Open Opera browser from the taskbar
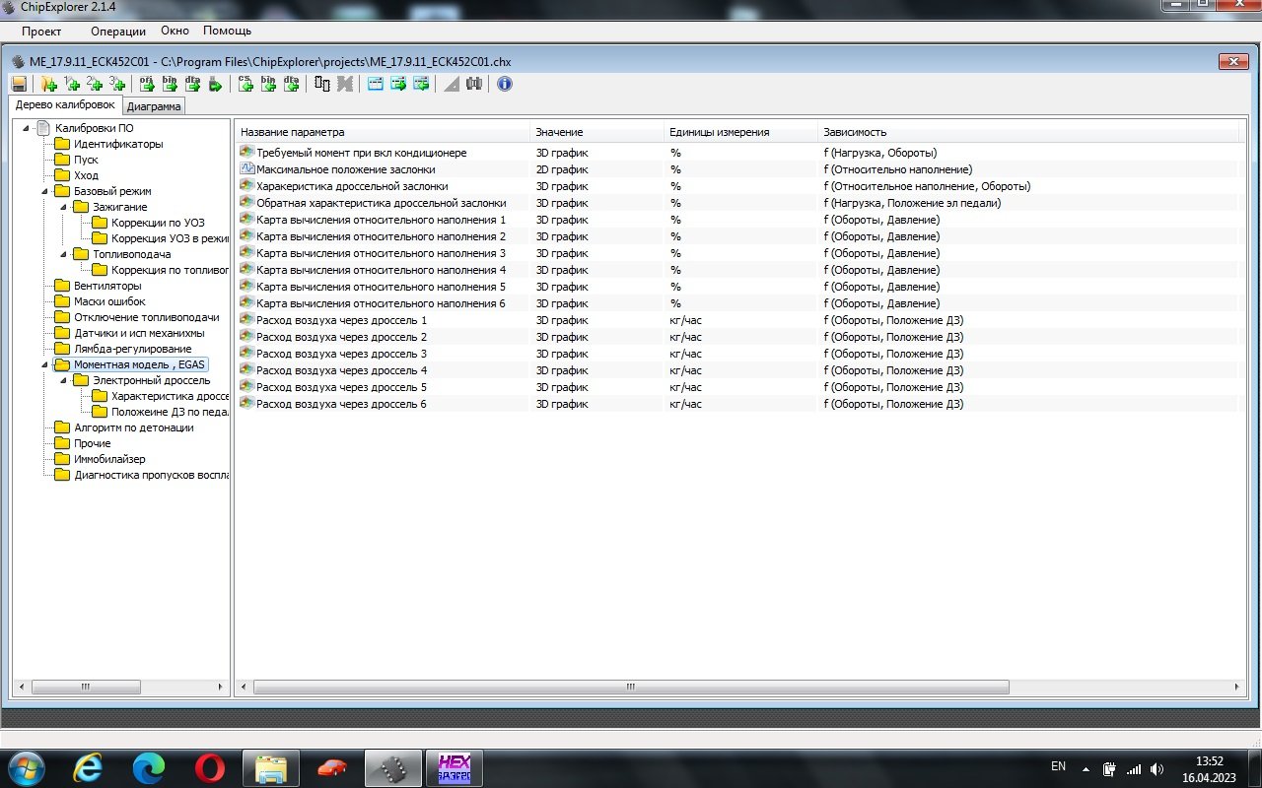Image resolution: width=1262 pixels, height=788 pixels. pyautogui.click(x=208, y=767)
